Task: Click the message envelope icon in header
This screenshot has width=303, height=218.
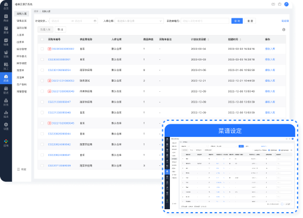Action: tap(273, 4)
